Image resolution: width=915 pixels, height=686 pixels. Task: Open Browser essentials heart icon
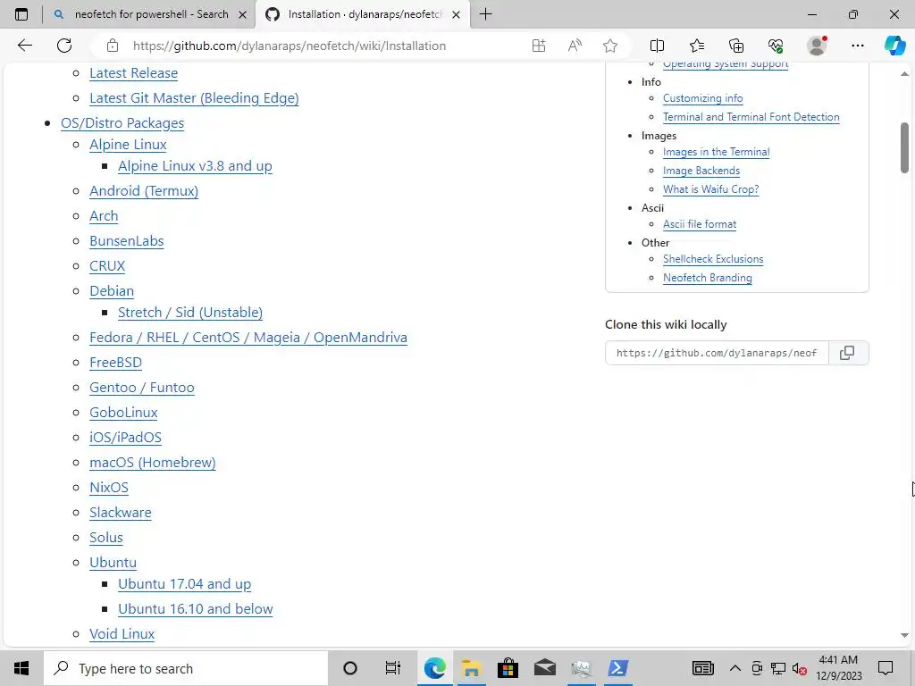pos(776,46)
